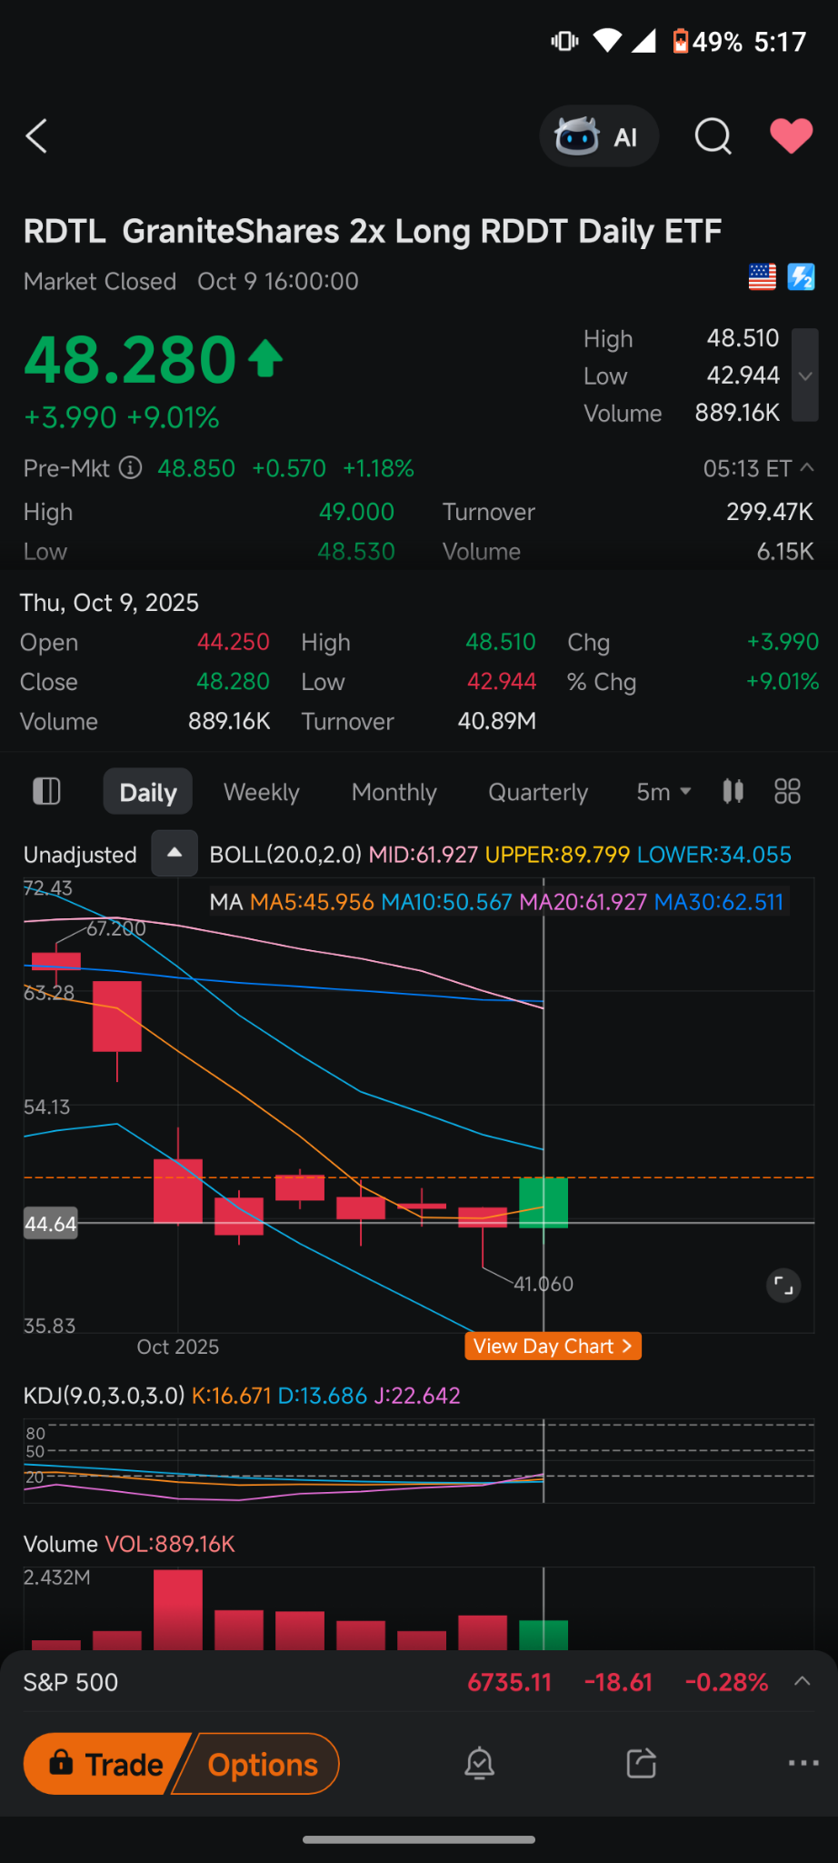This screenshot has width=838, height=1863.
Task: Tap the orange Trade button
Action: pyautogui.click(x=107, y=1764)
